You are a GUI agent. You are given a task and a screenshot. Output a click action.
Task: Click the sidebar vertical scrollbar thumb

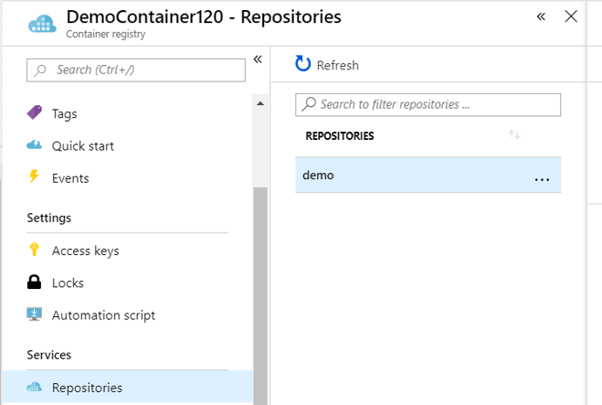(x=260, y=296)
